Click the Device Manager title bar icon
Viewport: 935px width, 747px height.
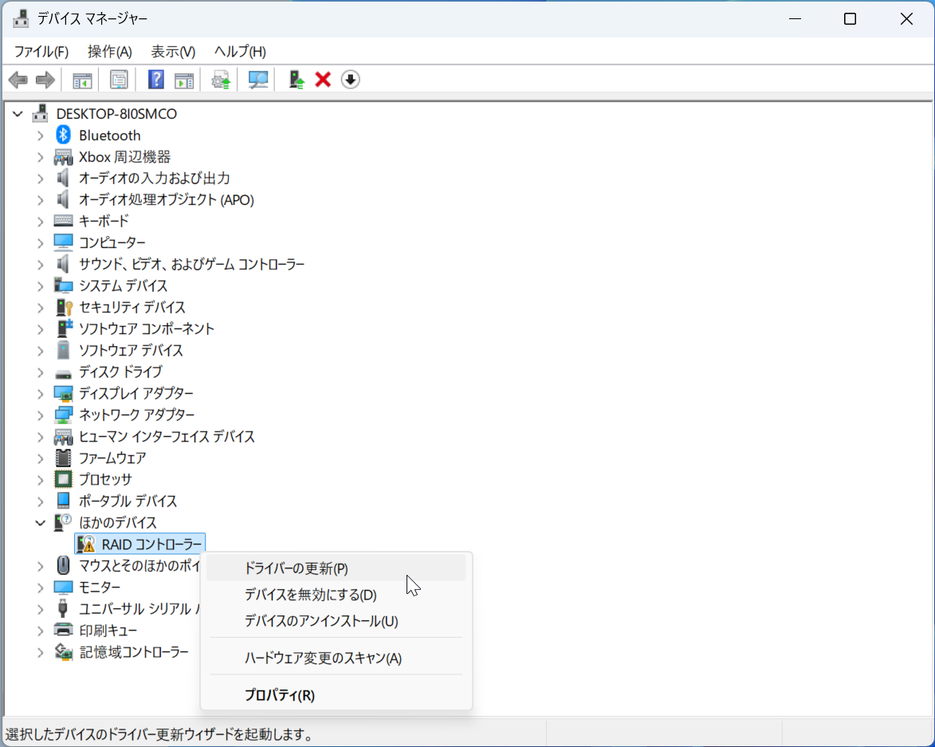[21, 18]
